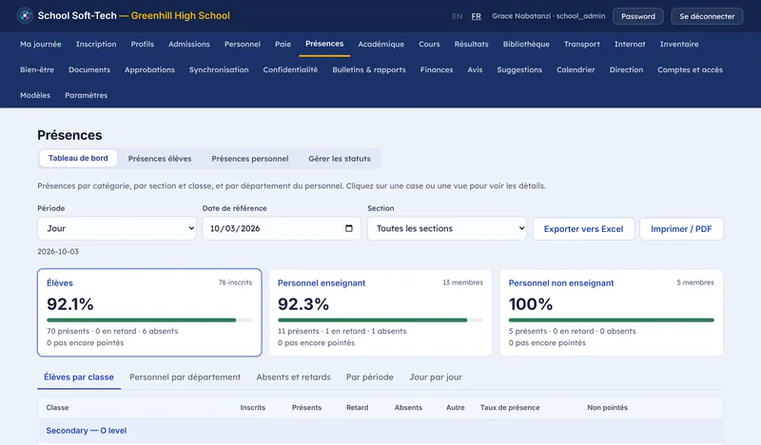Open the Finances menu item
Viewport: 761px width, 445px height.
coord(437,69)
